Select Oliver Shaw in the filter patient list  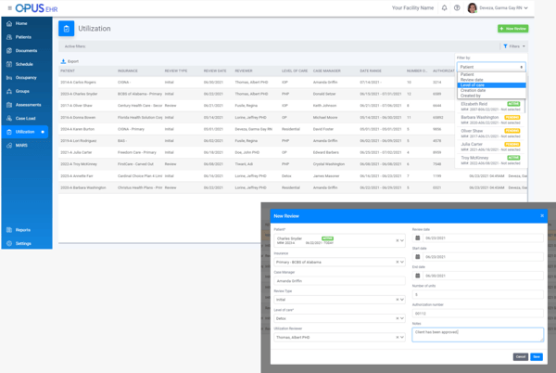click(x=491, y=134)
